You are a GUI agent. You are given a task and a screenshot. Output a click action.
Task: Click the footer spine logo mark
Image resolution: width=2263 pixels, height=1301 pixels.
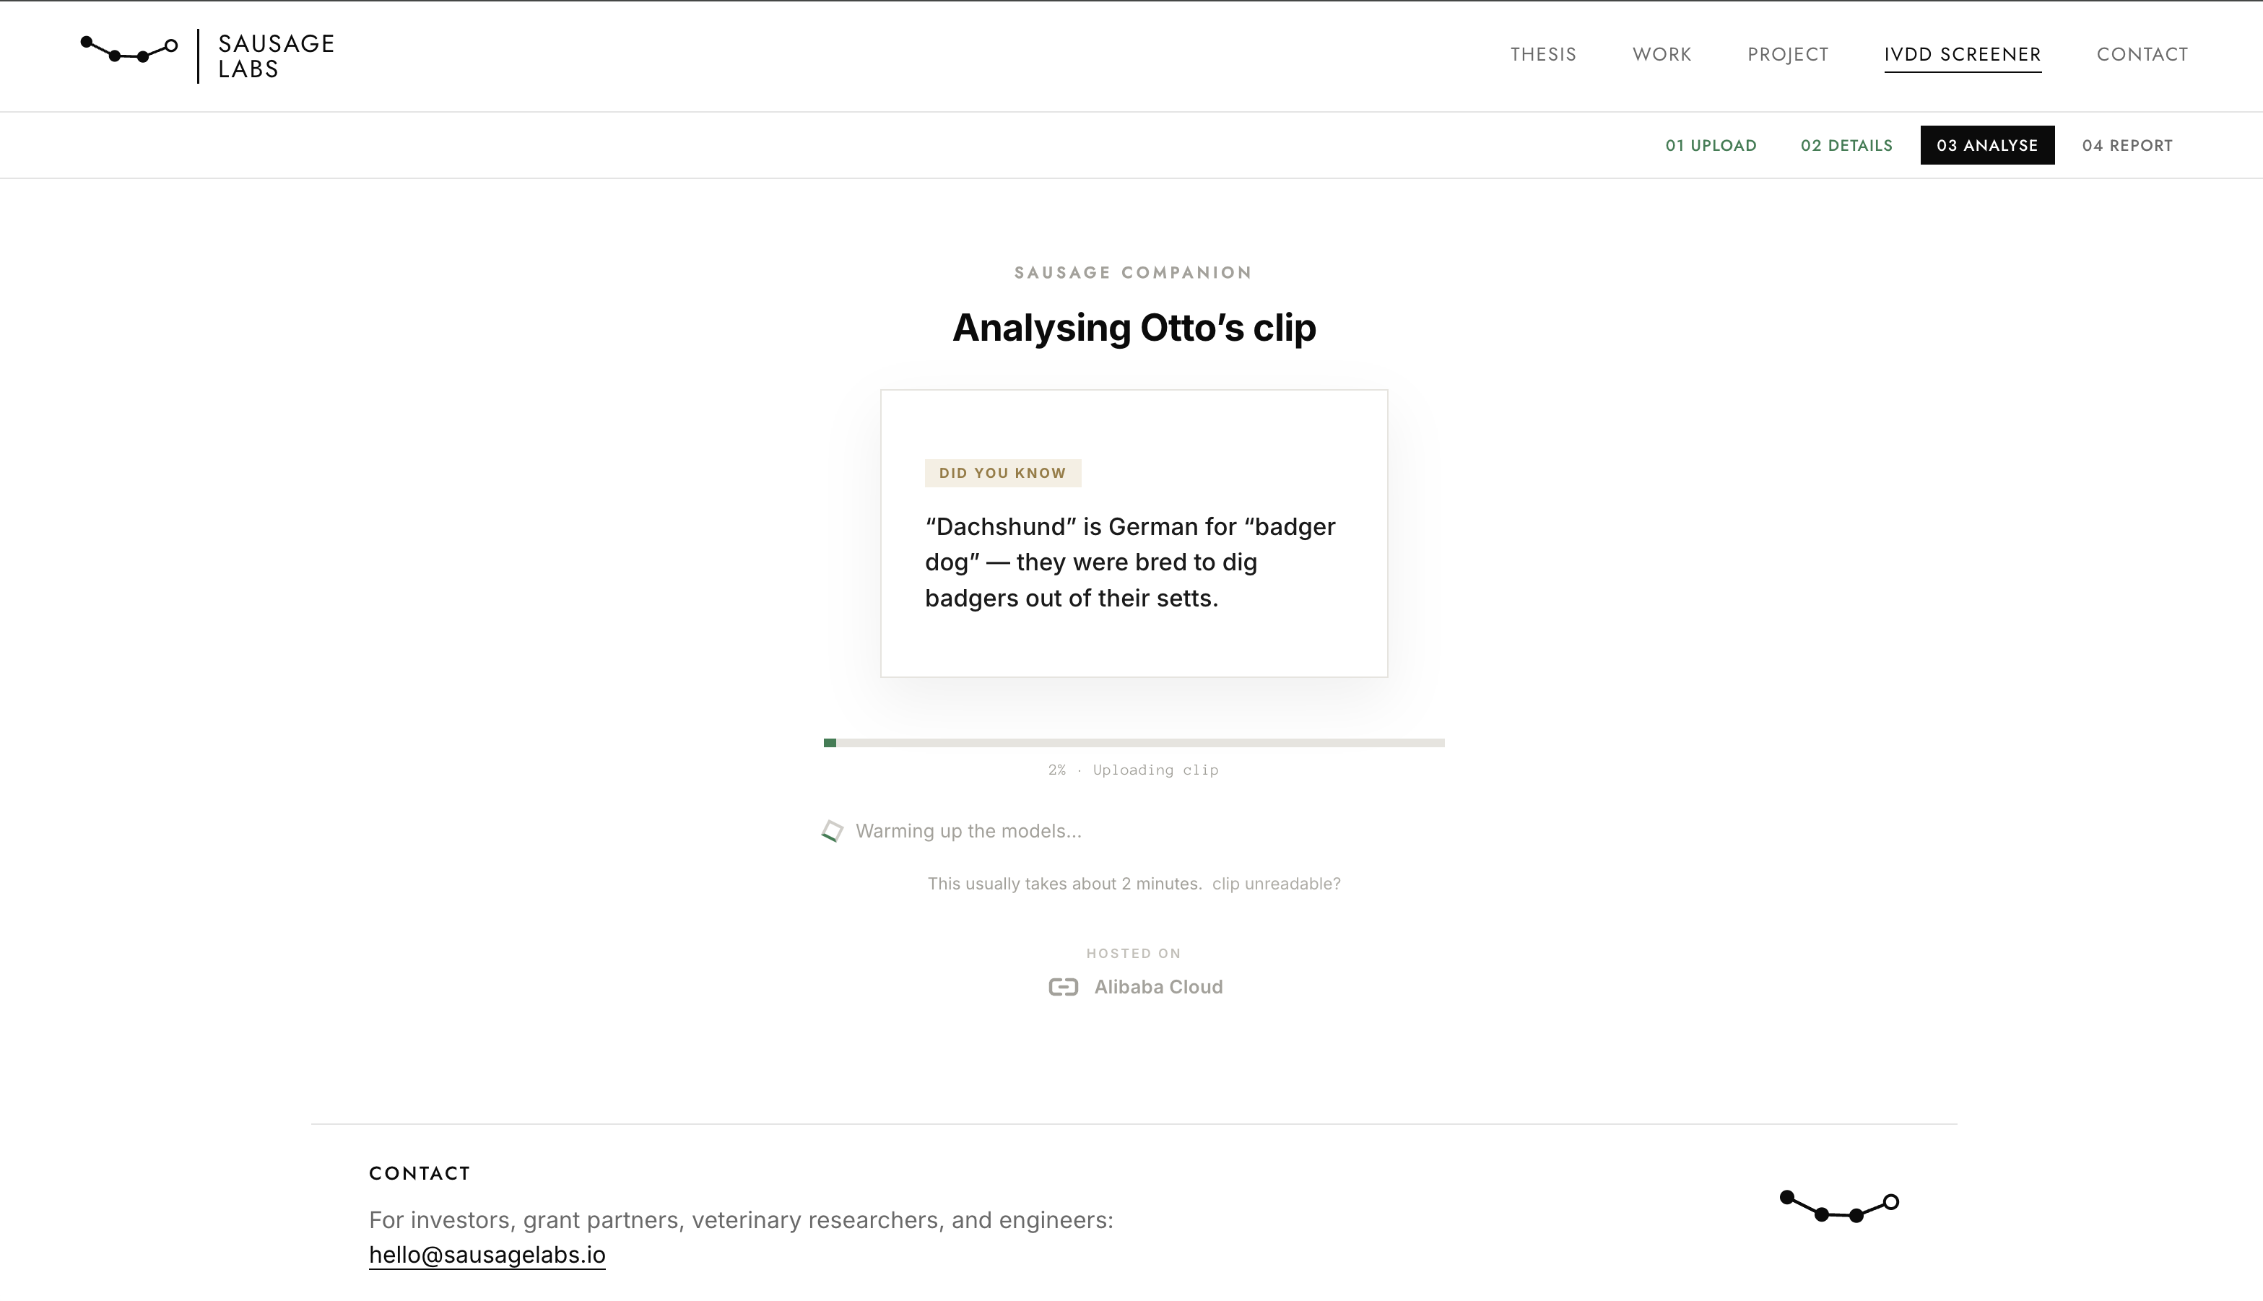[x=1838, y=1206]
